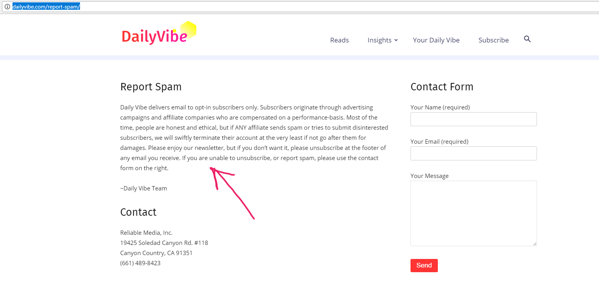Click the yellow hexagon on the DailyVibe logo
The image size is (599, 301).
pos(188,30)
